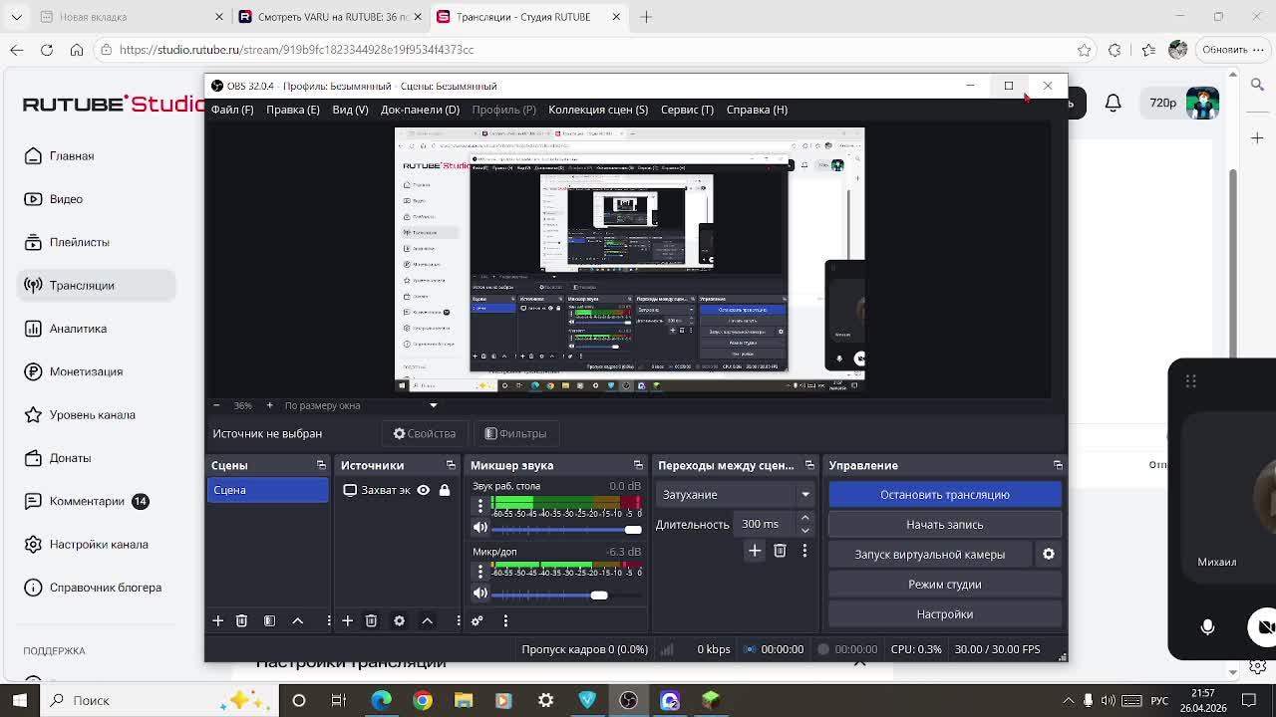
Task: Increase transition duration with up stepper
Action: (x=804, y=519)
